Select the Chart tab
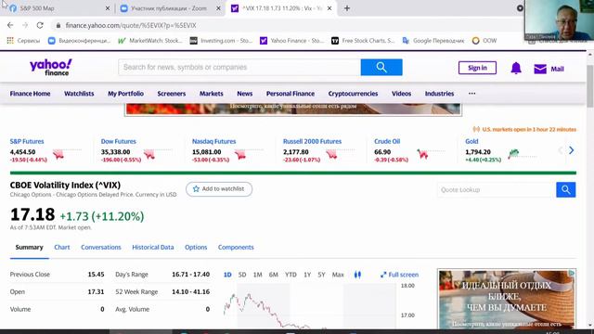 62,248
